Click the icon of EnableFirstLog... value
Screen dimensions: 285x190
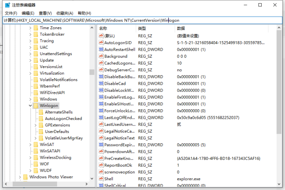(x=101, y=97)
